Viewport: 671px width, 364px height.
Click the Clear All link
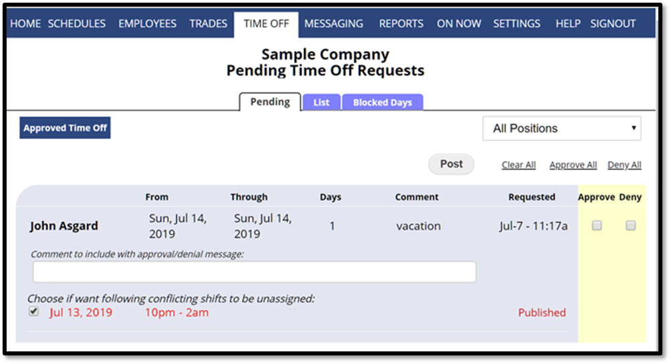pos(519,165)
